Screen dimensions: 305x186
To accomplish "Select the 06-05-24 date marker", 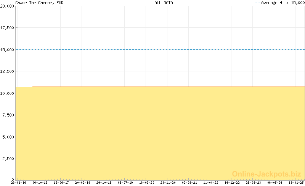I will point(275,183).
